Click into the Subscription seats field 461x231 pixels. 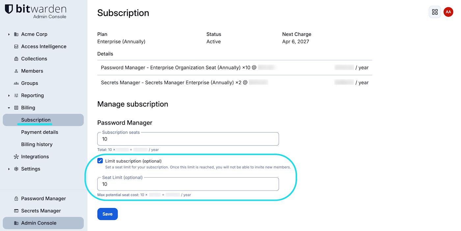(188, 139)
